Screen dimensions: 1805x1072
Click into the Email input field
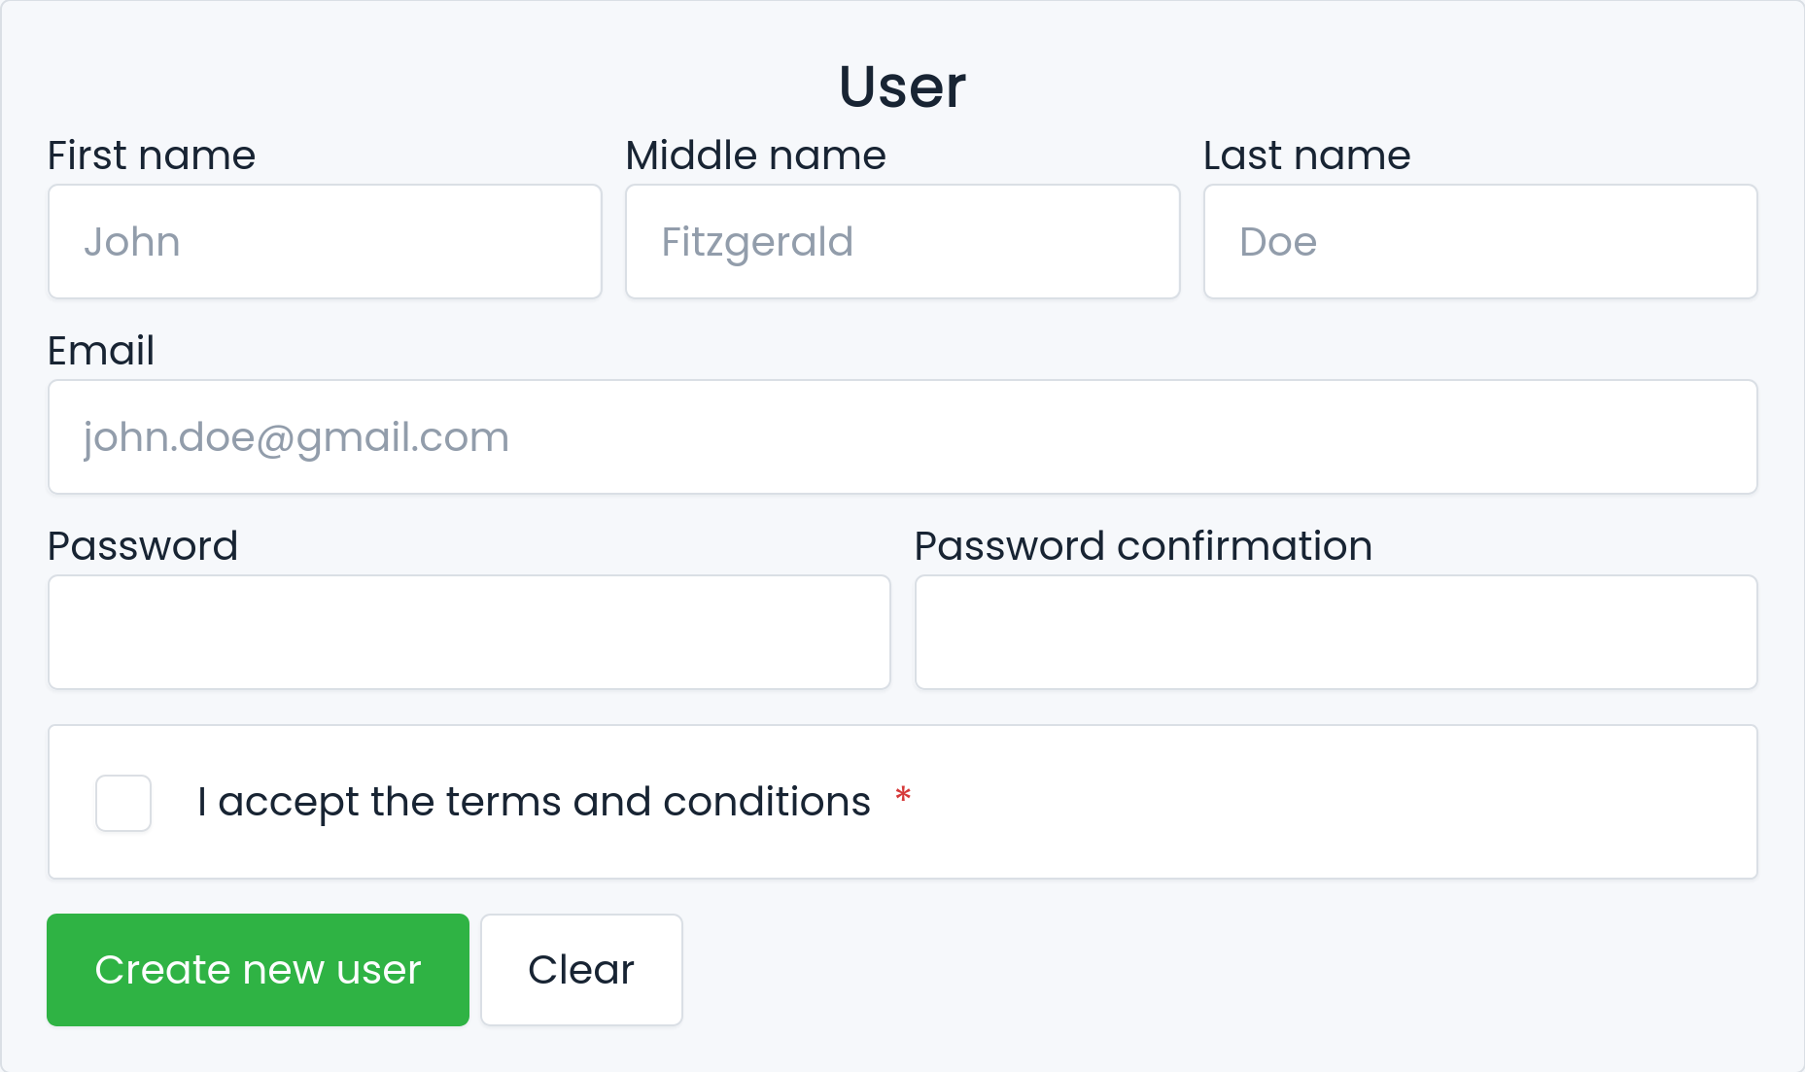coord(902,437)
